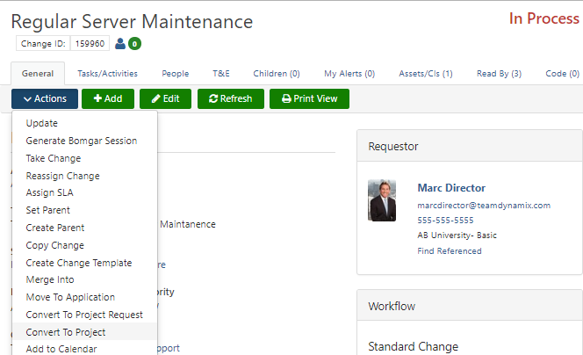
Task: Open Print View
Action: point(309,98)
